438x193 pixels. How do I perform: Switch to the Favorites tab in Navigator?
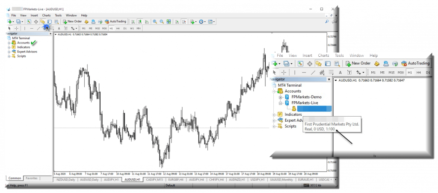point(31,178)
